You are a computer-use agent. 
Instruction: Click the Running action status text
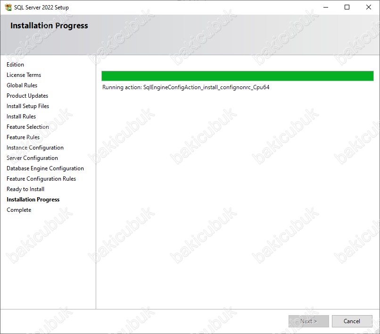click(186, 87)
